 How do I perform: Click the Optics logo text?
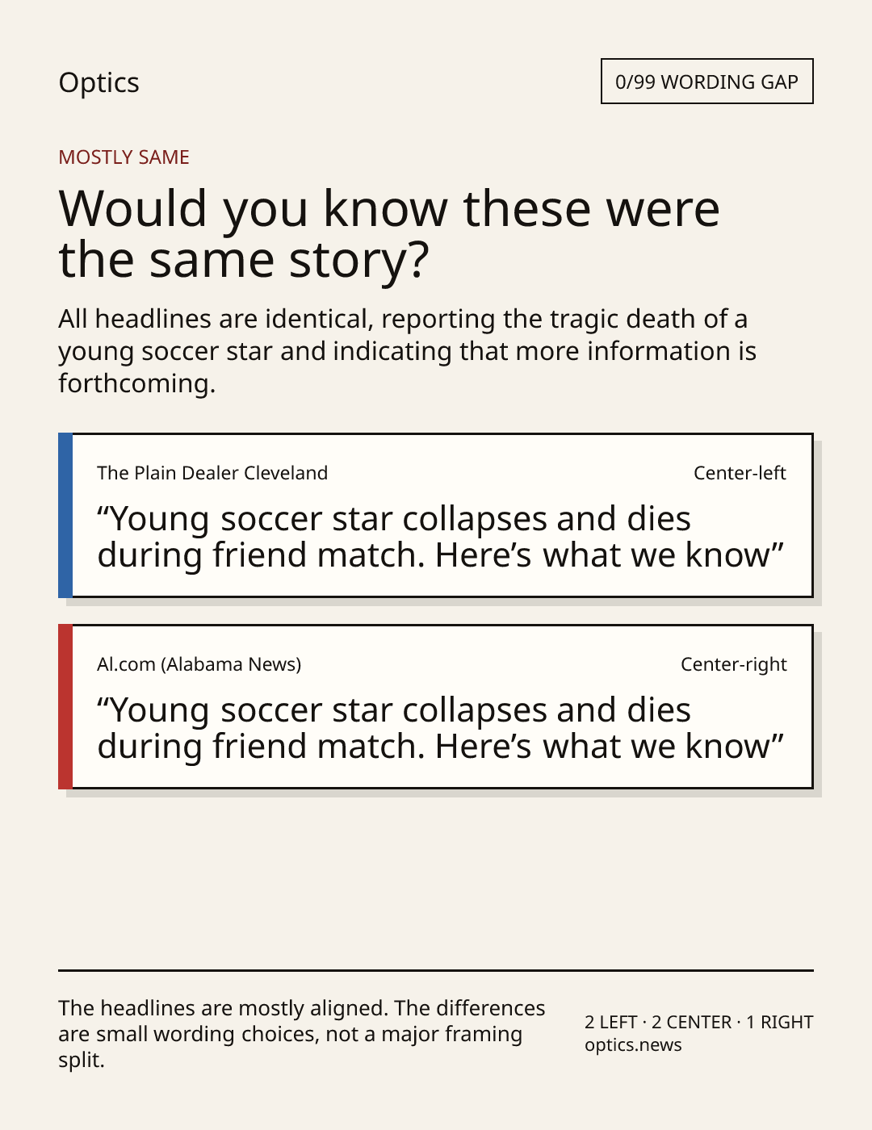pos(99,82)
